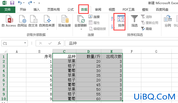Switch to the 页面布局 ribbon tab
Viewport: 178px width, 103px height.
point(53,10)
